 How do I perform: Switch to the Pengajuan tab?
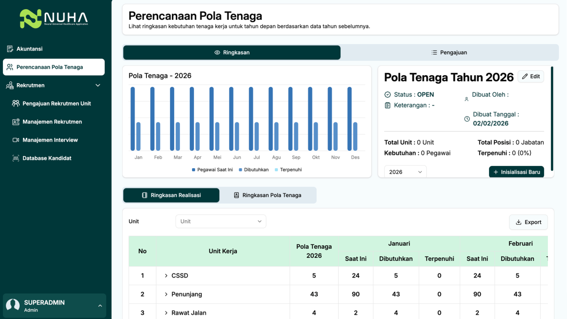point(449,52)
